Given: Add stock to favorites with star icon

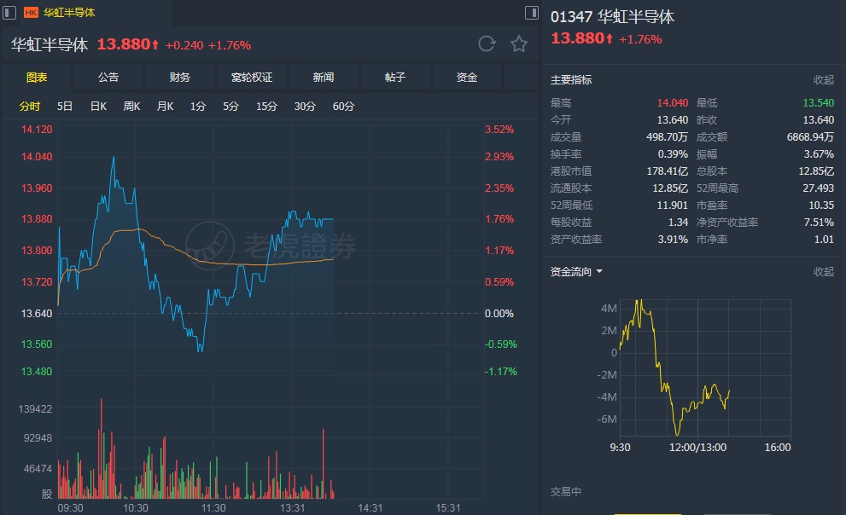Looking at the screenshot, I should (518, 44).
